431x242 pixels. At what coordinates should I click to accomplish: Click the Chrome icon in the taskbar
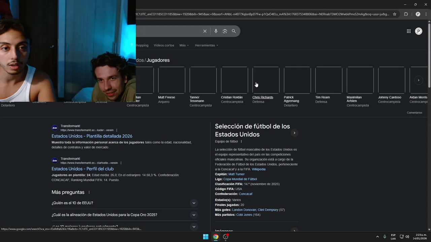pos(215,237)
